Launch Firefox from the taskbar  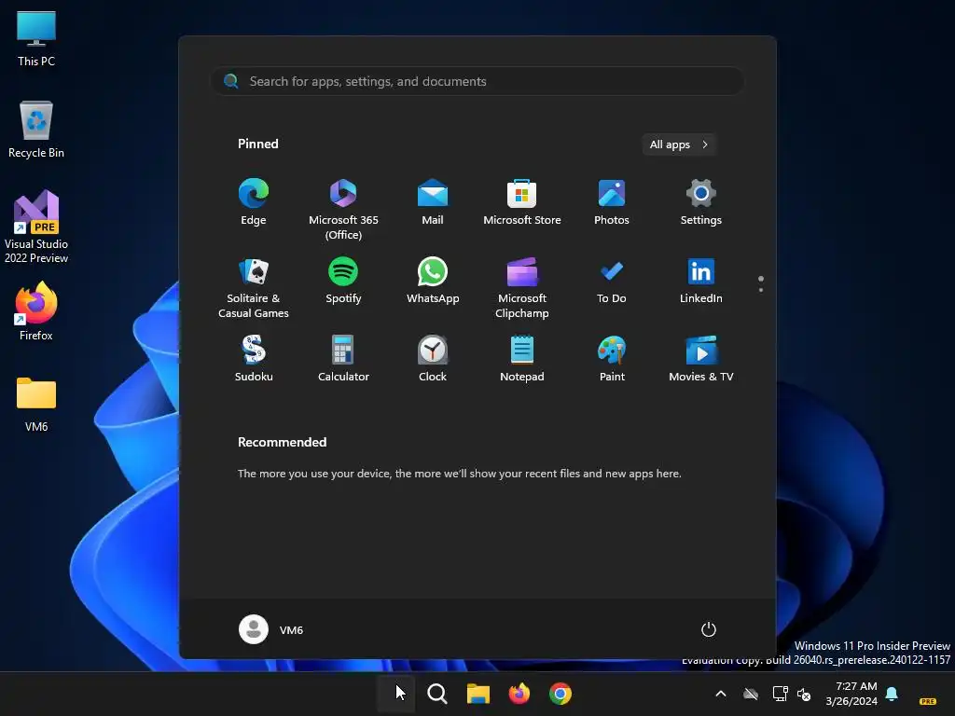click(519, 694)
